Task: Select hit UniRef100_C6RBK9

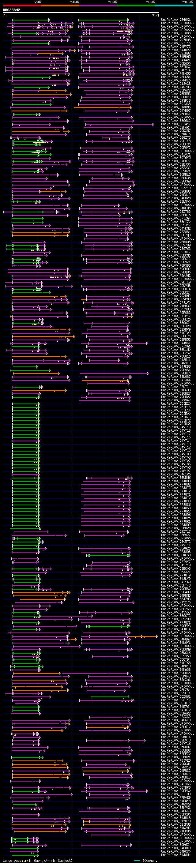Action: [x=176, y=97]
